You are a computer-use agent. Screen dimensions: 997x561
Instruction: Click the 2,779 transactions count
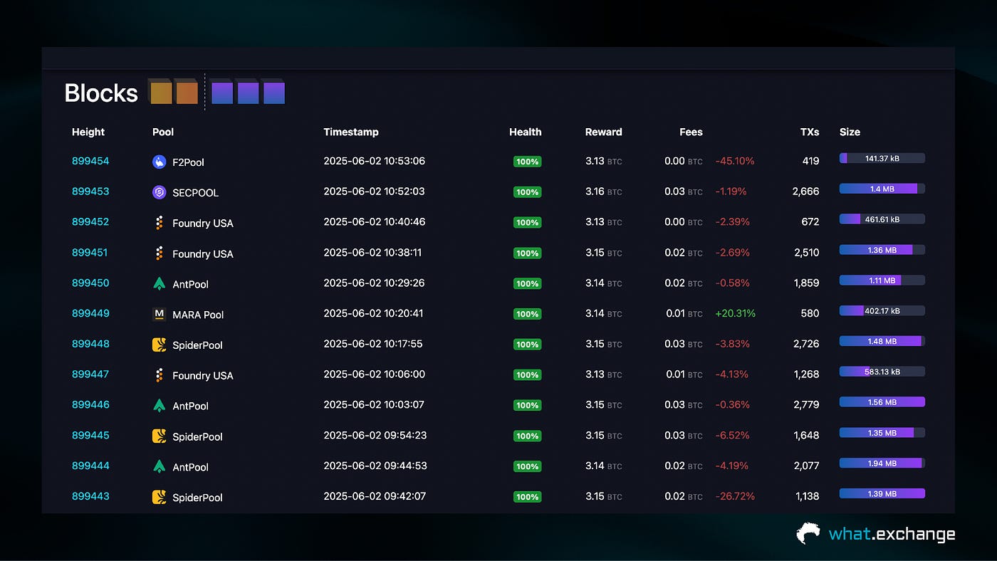pyautogui.click(x=806, y=404)
